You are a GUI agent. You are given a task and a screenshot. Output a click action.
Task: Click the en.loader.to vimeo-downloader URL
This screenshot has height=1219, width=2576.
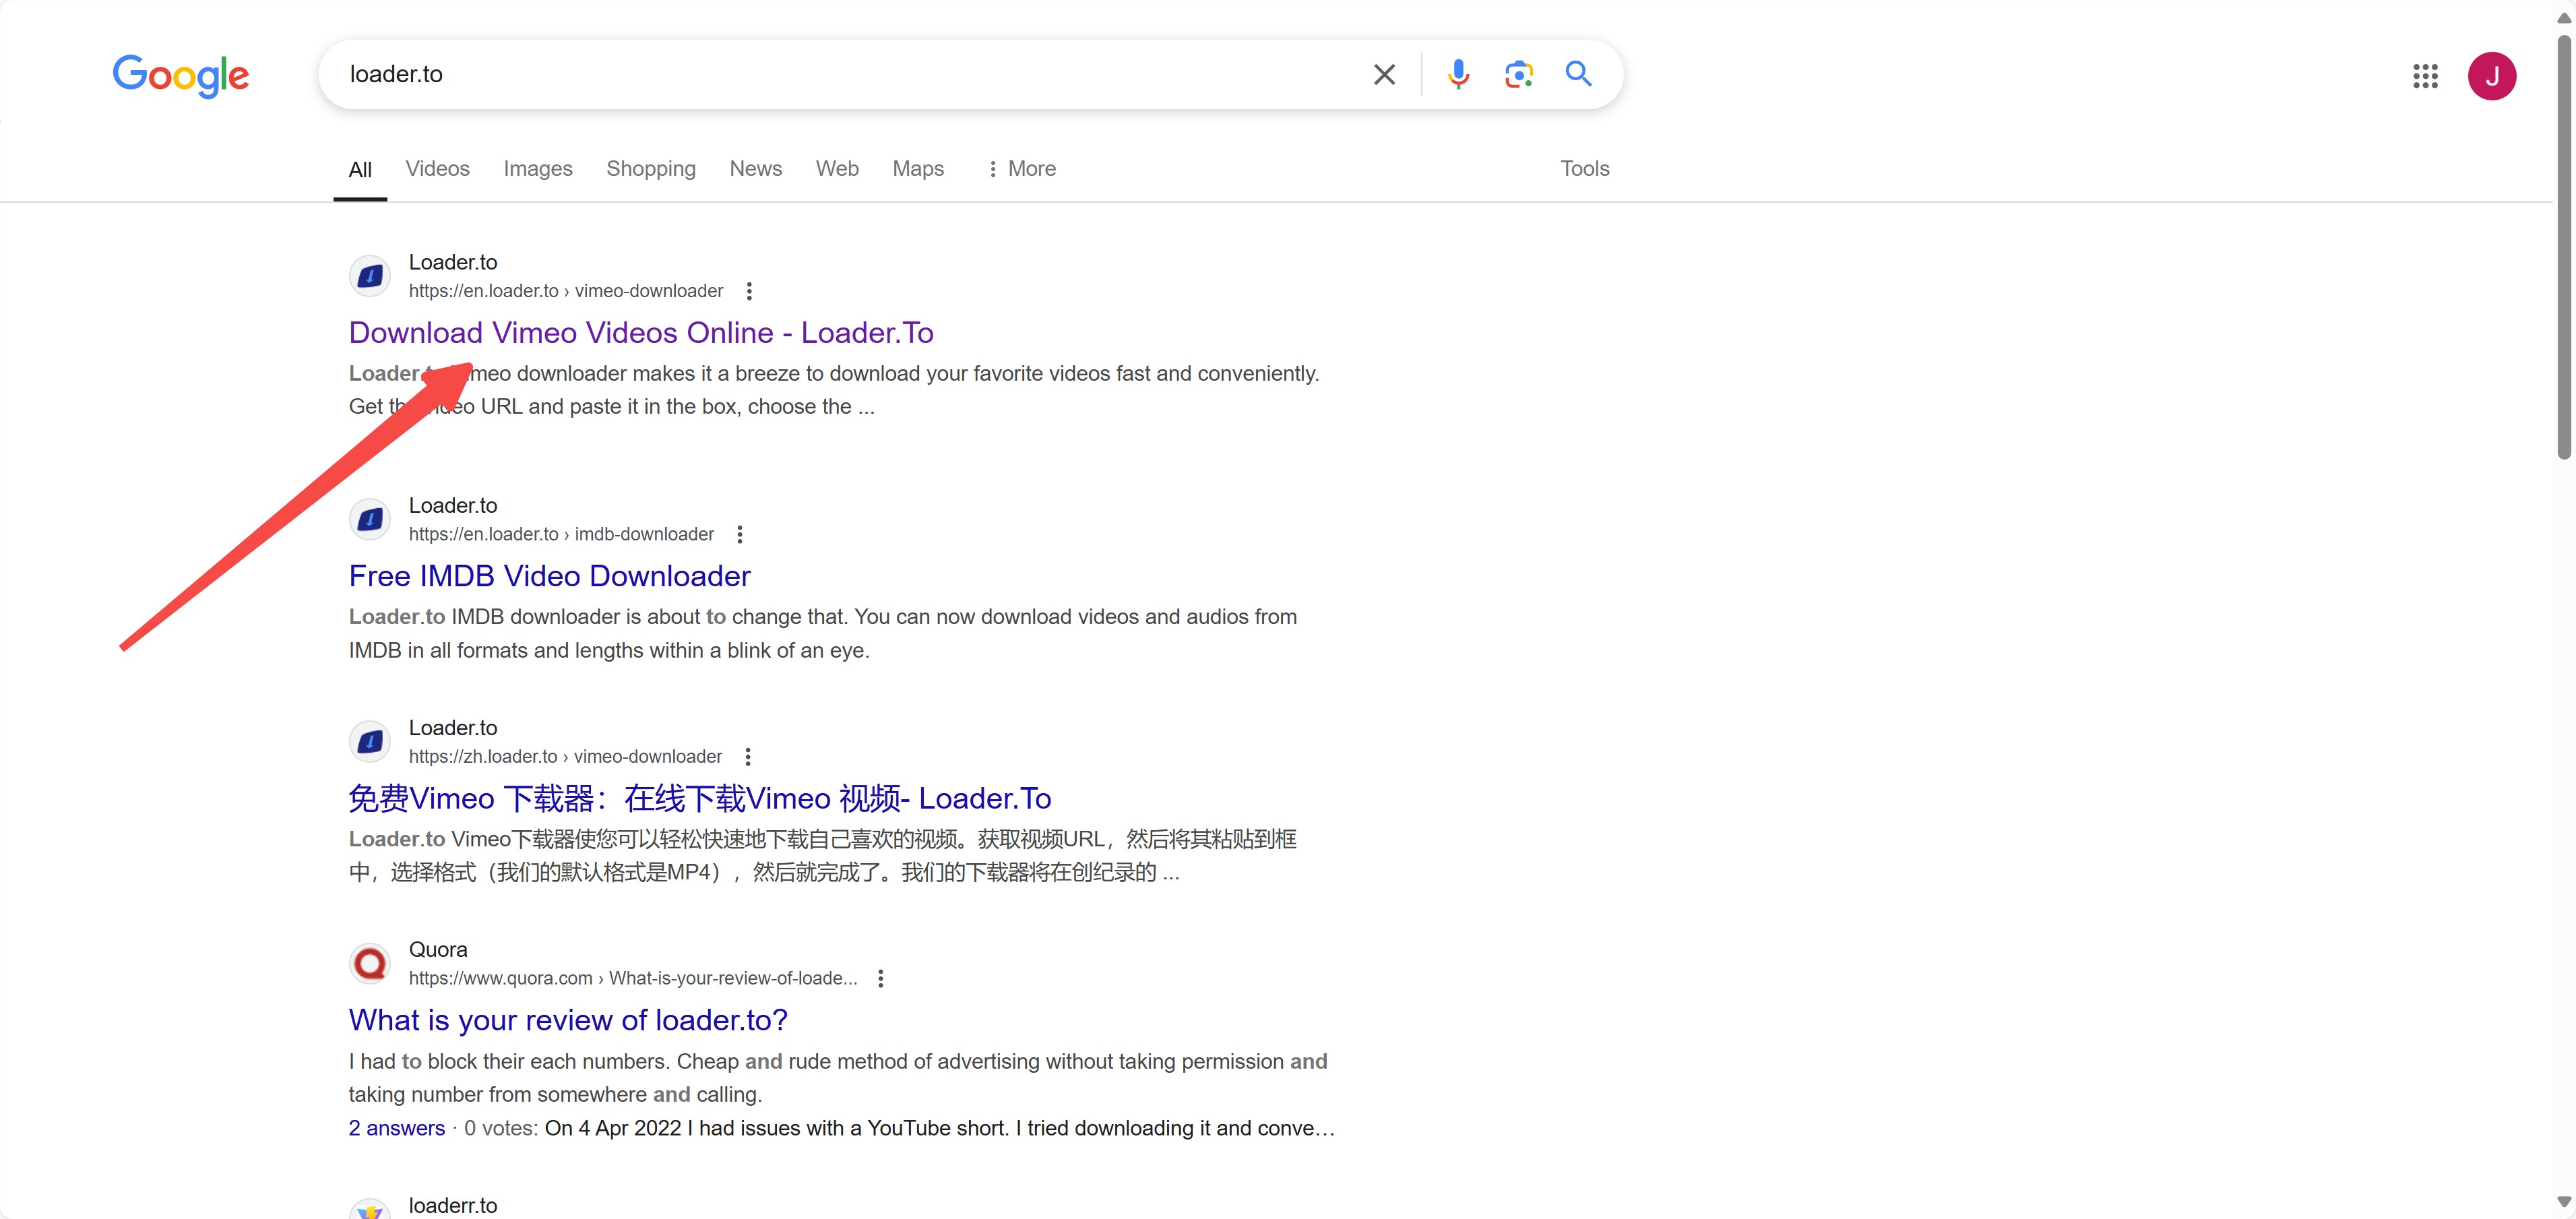point(566,291)
